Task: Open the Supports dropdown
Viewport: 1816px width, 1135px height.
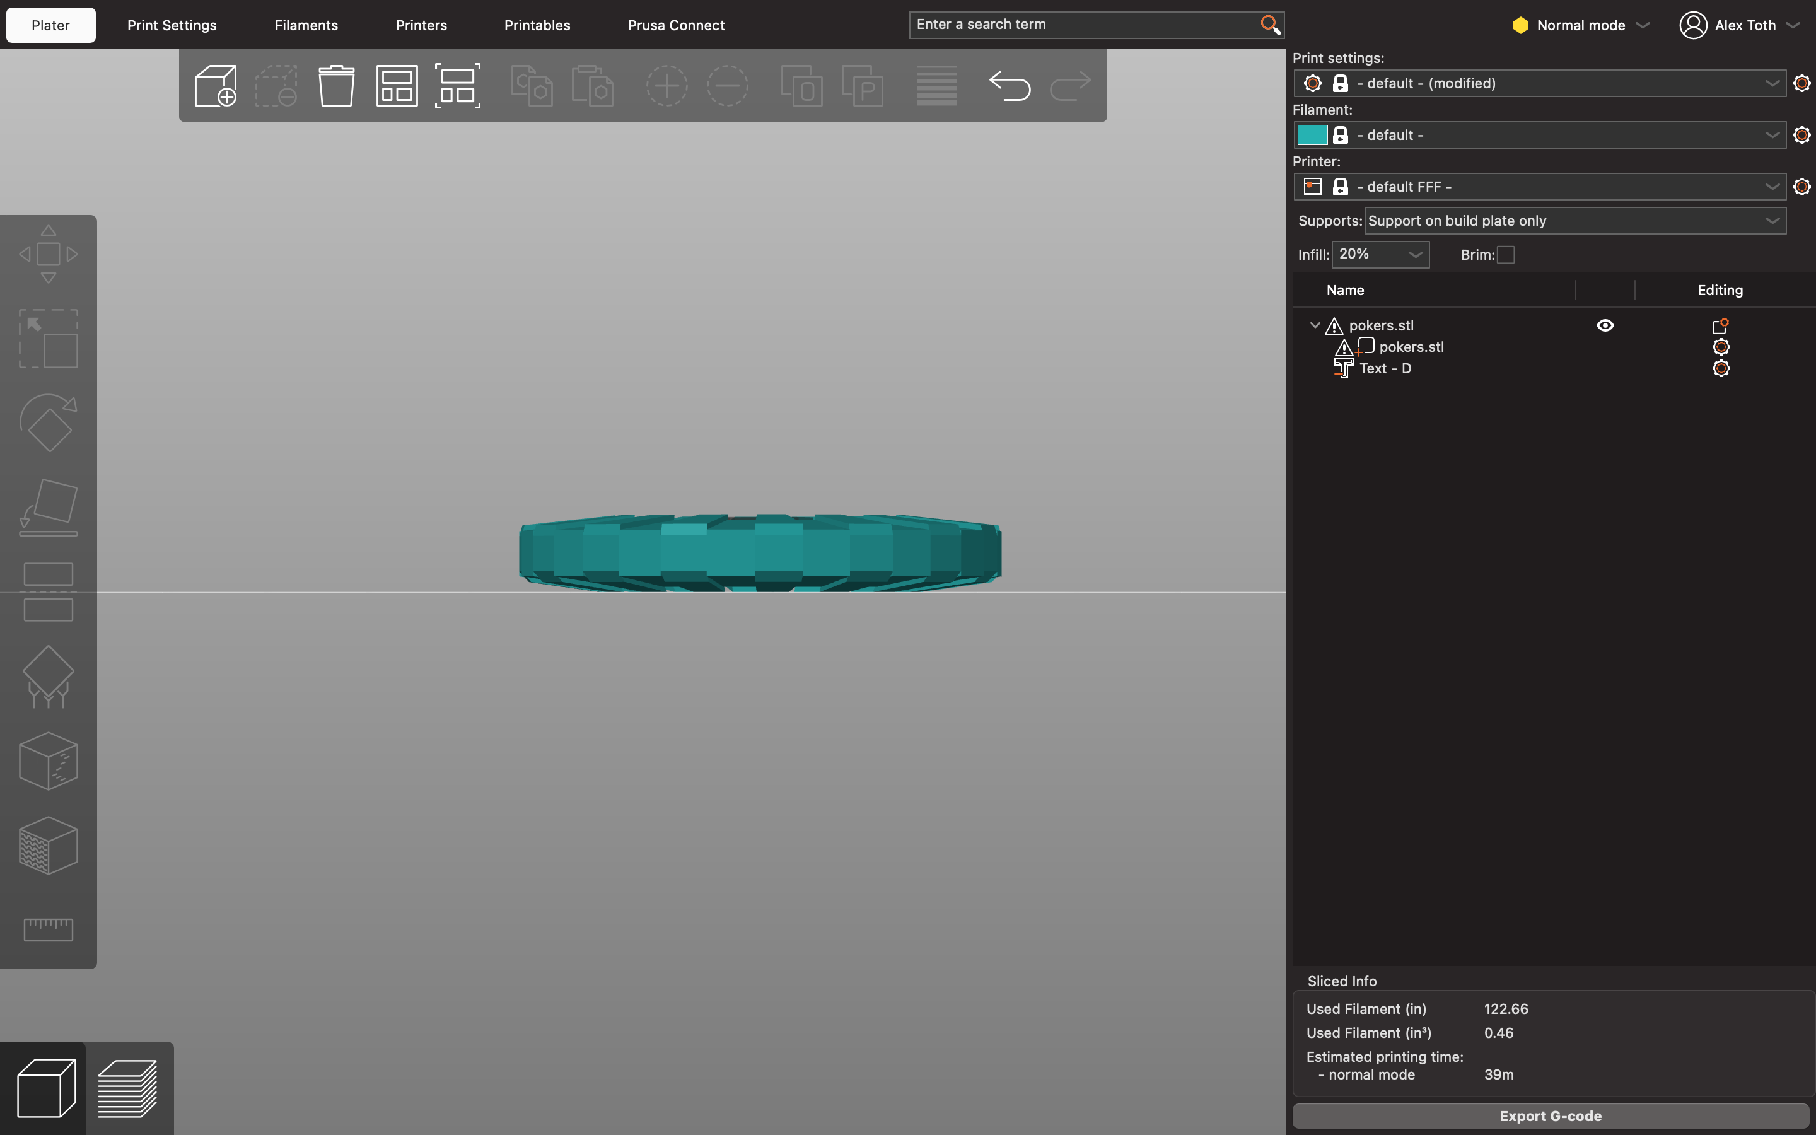Action: [1574, 221]
